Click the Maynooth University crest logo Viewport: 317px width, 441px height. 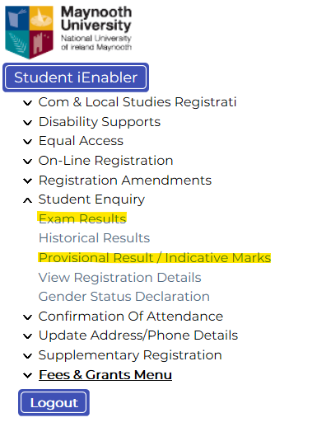29,32
